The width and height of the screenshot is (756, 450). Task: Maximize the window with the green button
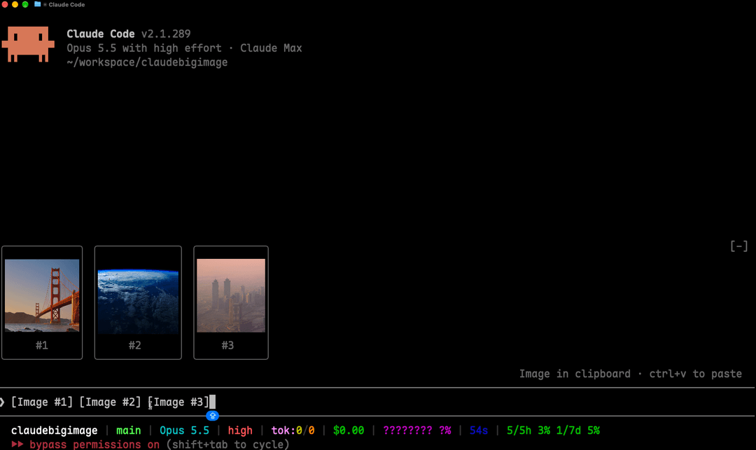click(x=25, y=4)
